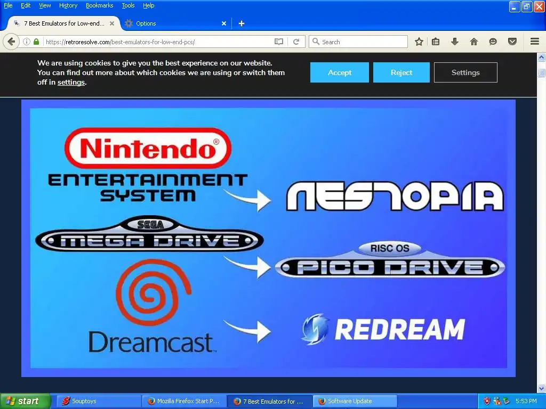Open the Downloads arrow icon
The image size is (546, 409).
455,42
